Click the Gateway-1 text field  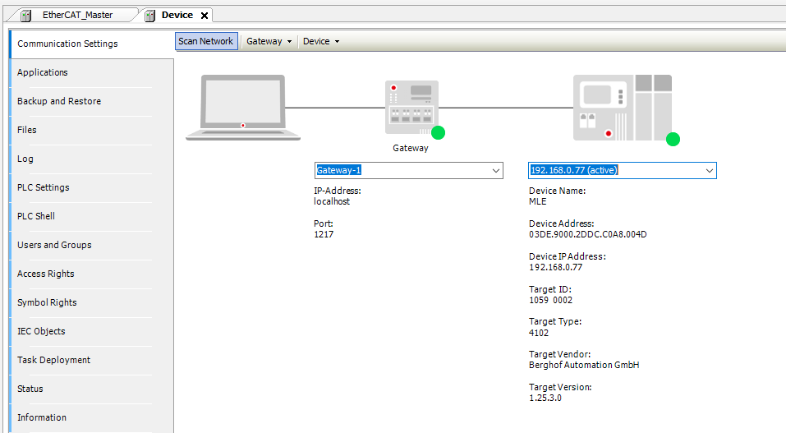[401, 170]
